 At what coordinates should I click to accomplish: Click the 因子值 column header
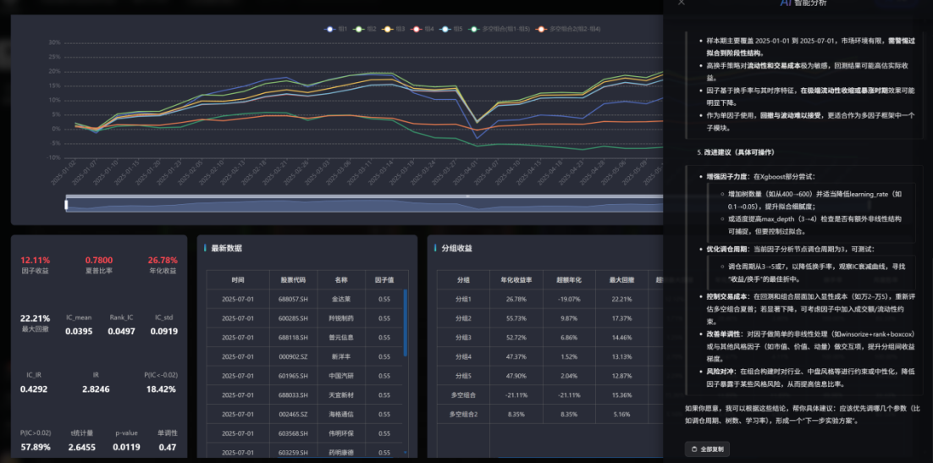[x=384, y=279]
